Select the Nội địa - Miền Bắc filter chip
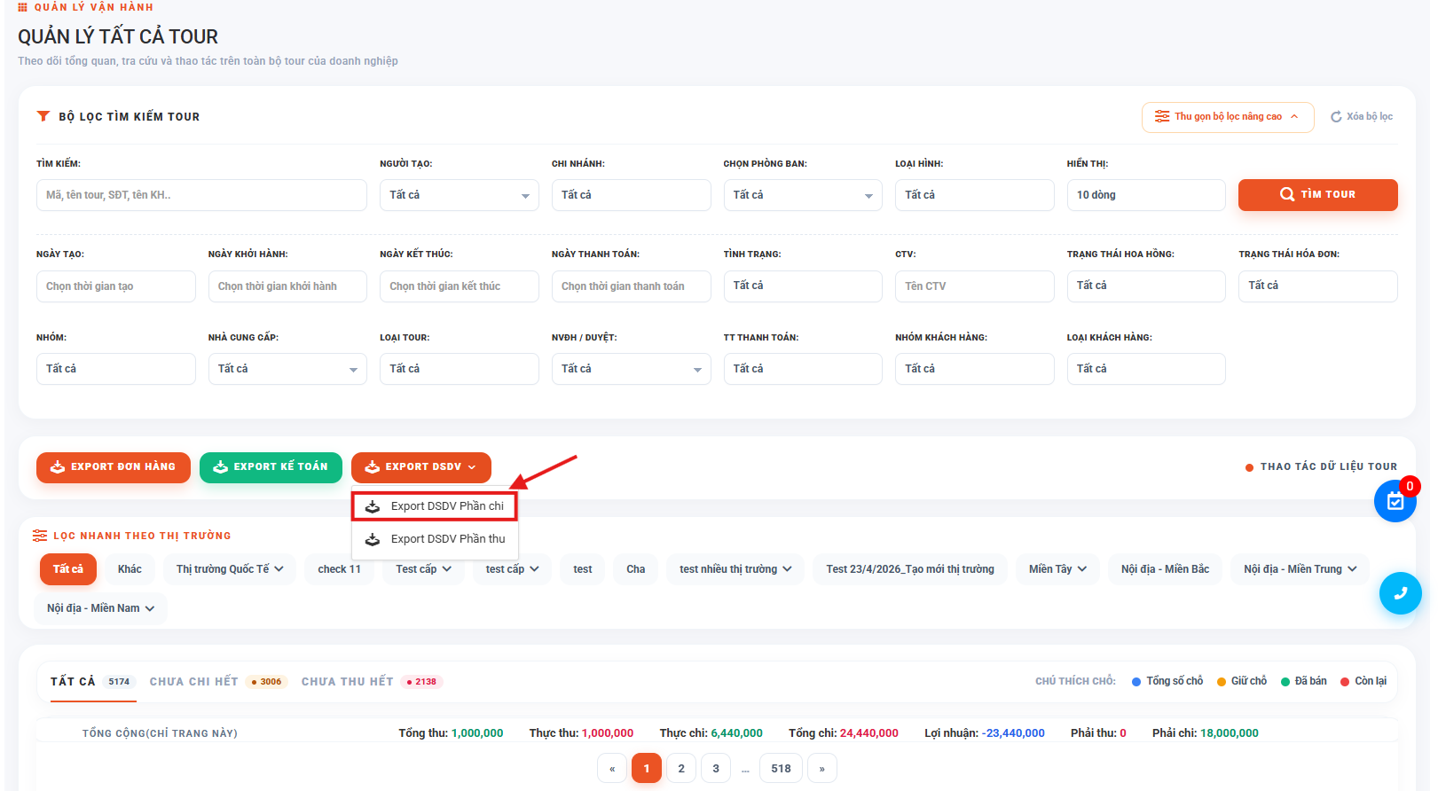The image size is (1438, 791). (x=1165, y=569)
